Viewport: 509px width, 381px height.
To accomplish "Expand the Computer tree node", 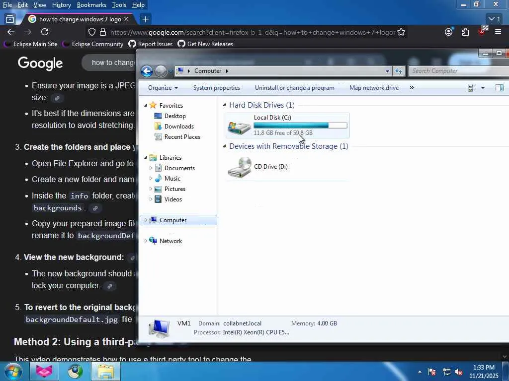I will coord(146,220).
